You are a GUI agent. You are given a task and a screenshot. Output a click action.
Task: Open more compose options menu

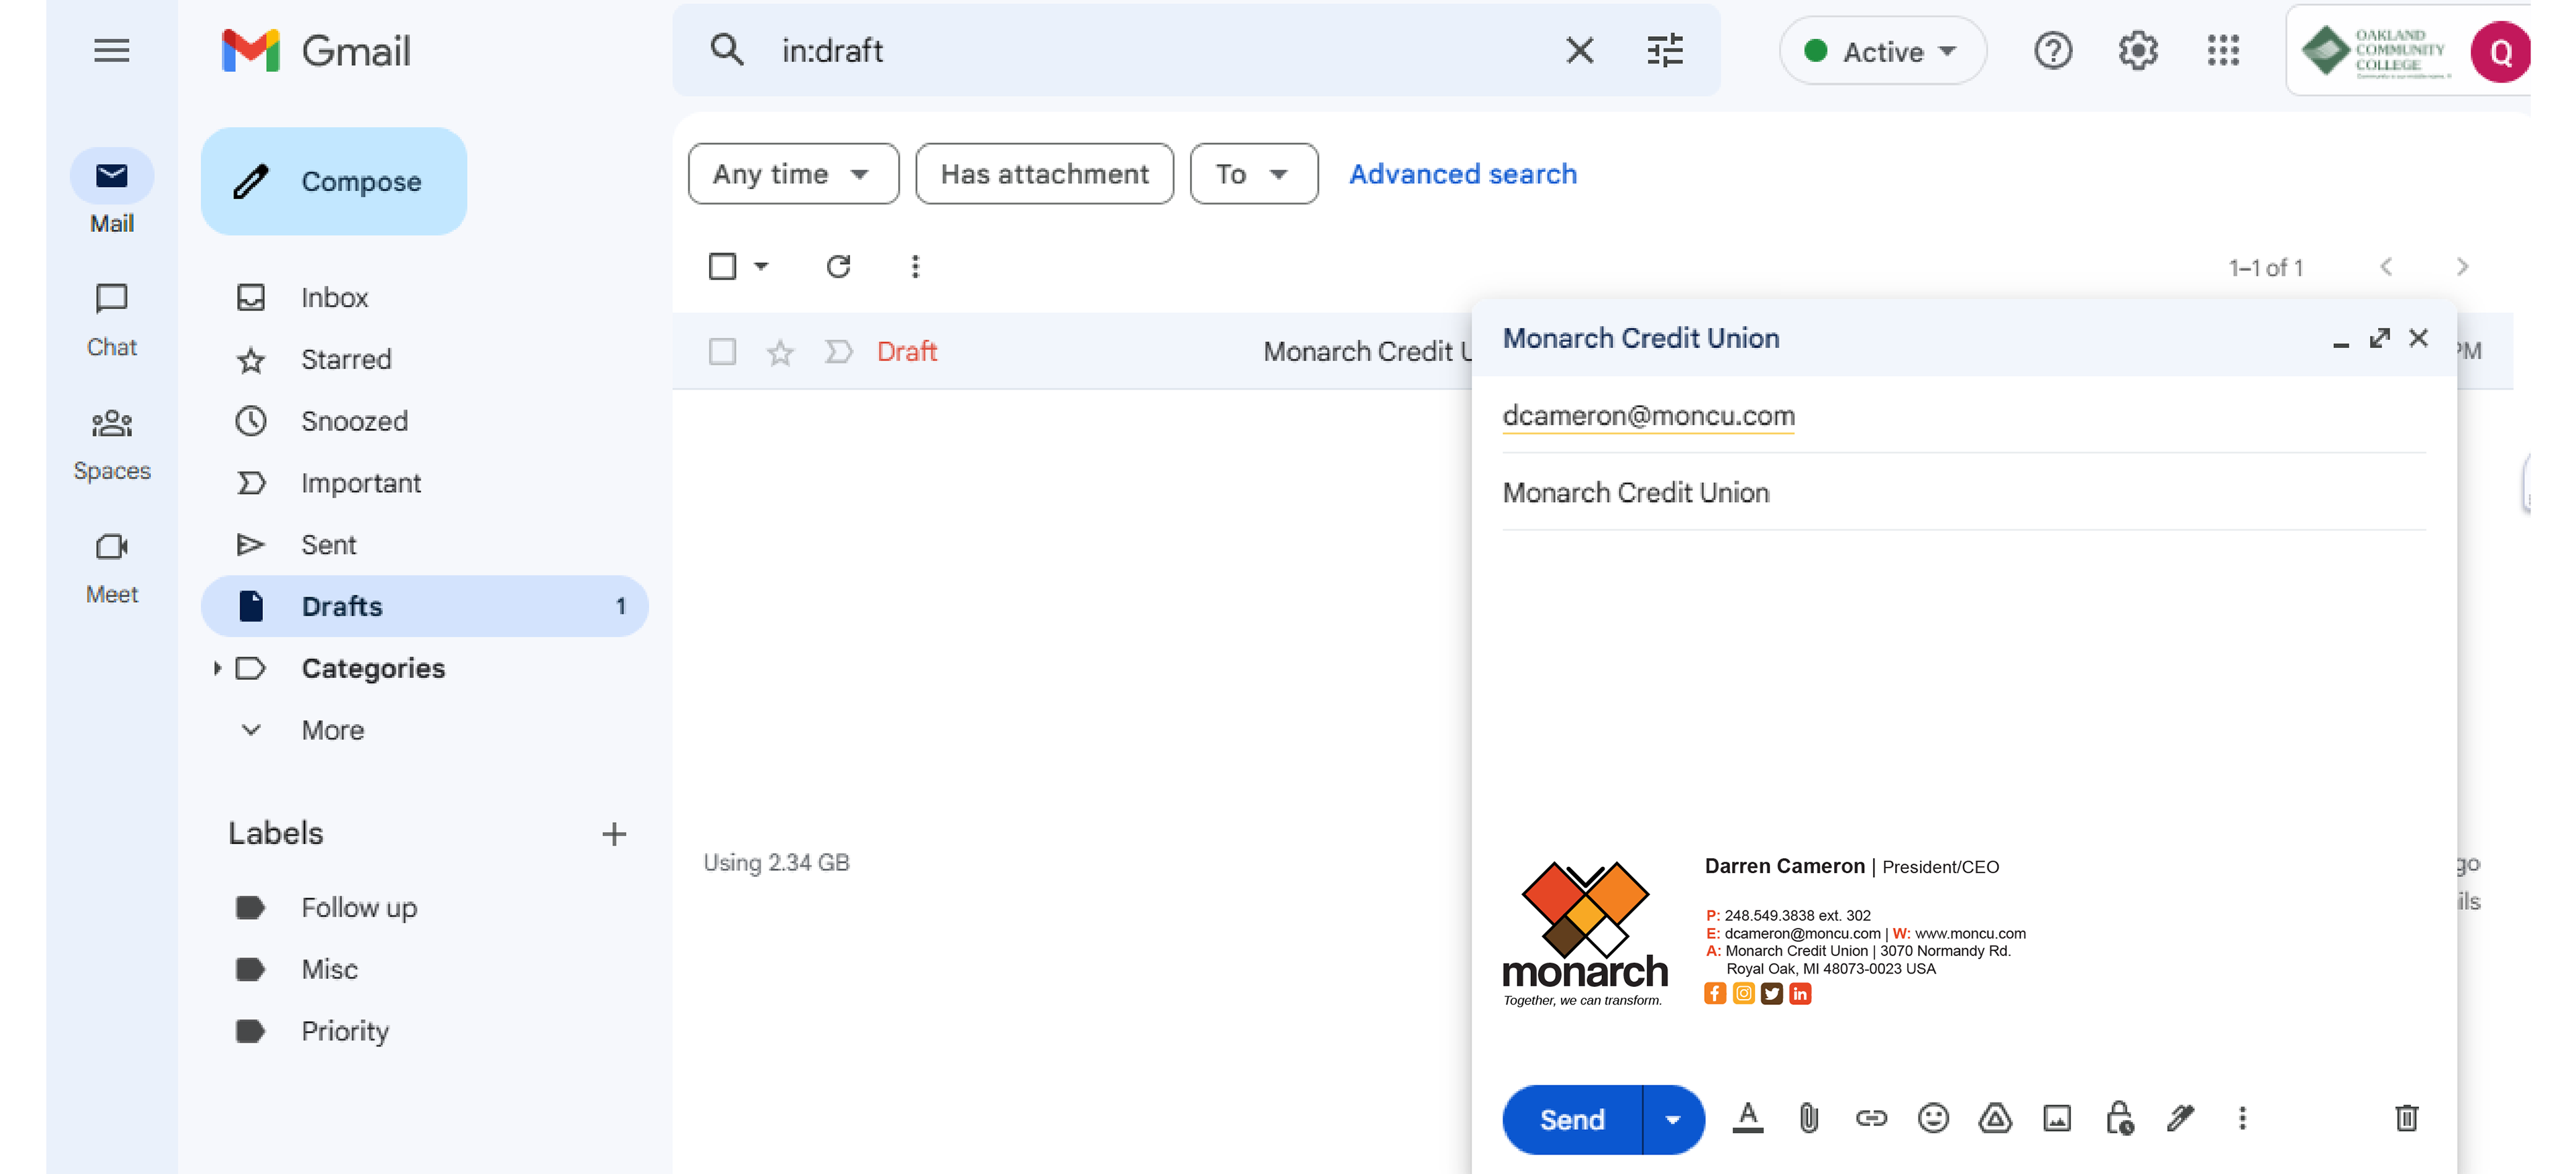tap(2243, 1118)
